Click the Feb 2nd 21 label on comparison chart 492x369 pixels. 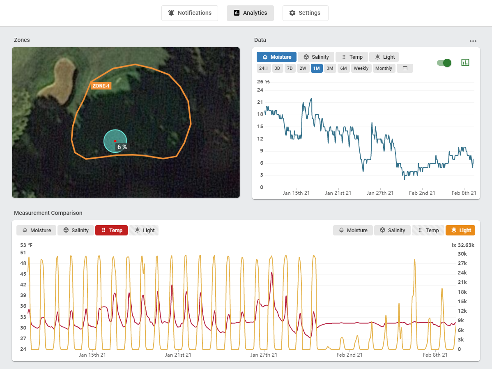pyautogui.click(x=349, y=355)
